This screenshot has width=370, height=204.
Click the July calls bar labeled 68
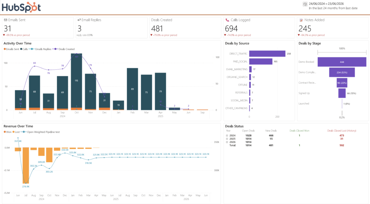(34, 91)
